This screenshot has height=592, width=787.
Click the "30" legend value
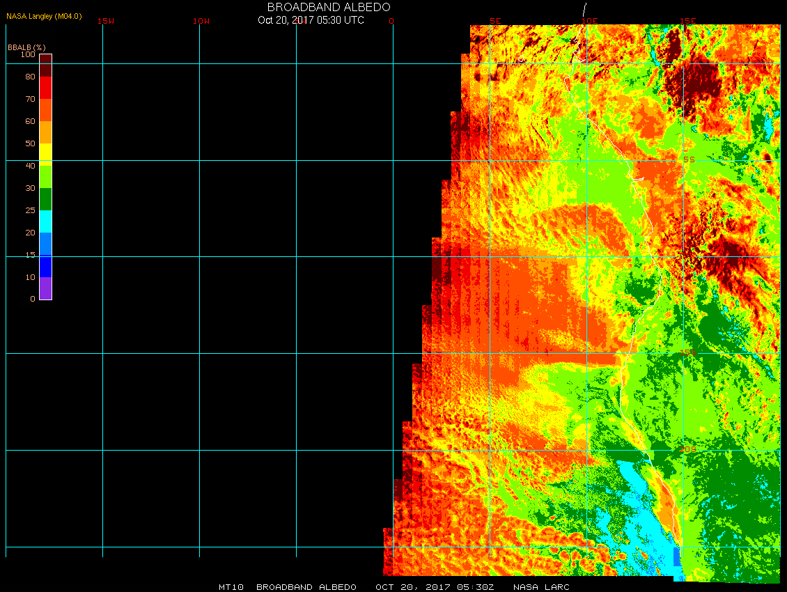click(x=30, y=188)
